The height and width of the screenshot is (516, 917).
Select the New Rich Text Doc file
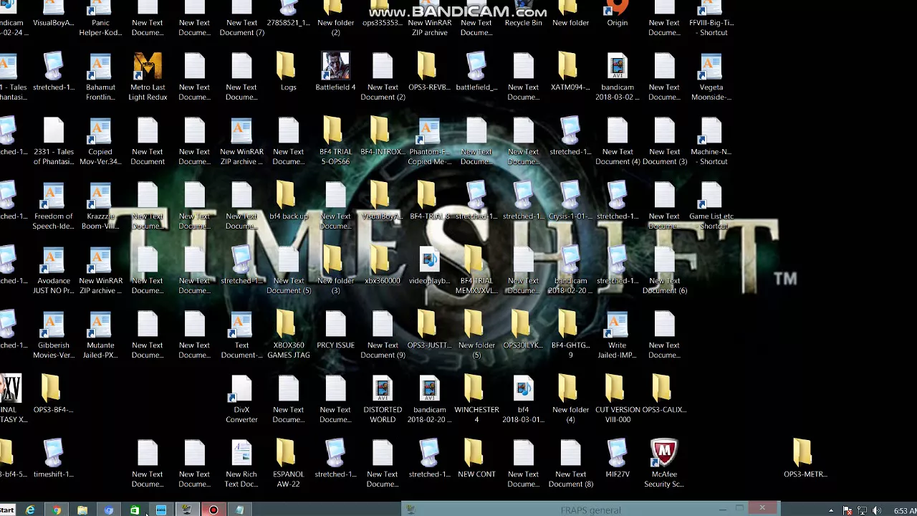tap(241, 464)
